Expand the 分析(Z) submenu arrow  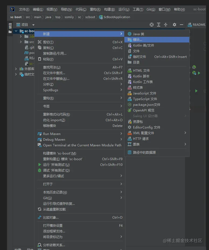(x=121, y=84)
